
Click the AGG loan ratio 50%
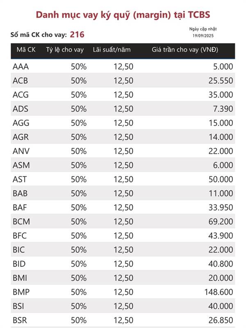point(79,123)
